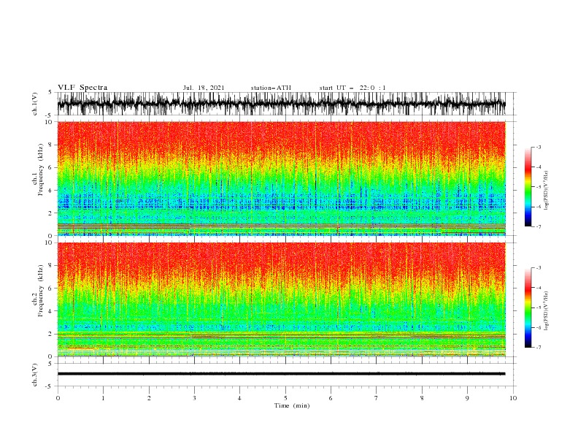Click inside the ch.1 spectrogram panel

(281, 178)
